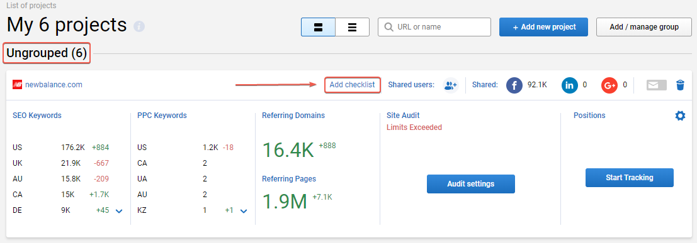Viewport: 697px width, 243px height.
Task: Click the +884 SEO US change
Action: click(x=101, y=147)
